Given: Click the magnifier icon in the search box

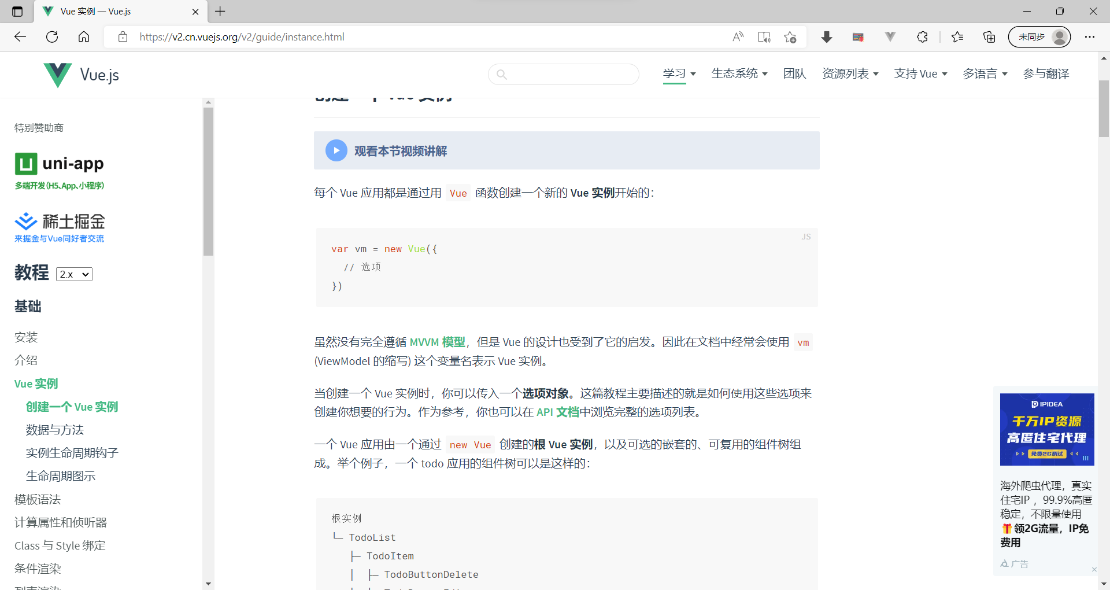Looking at the screenshot, I should (x=502, y=75).
